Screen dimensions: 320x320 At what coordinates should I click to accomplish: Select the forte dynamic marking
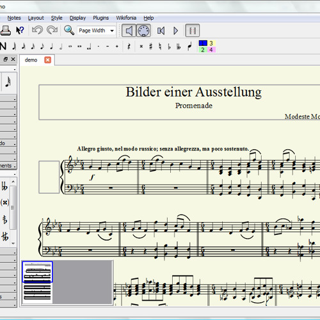[92, 177]
